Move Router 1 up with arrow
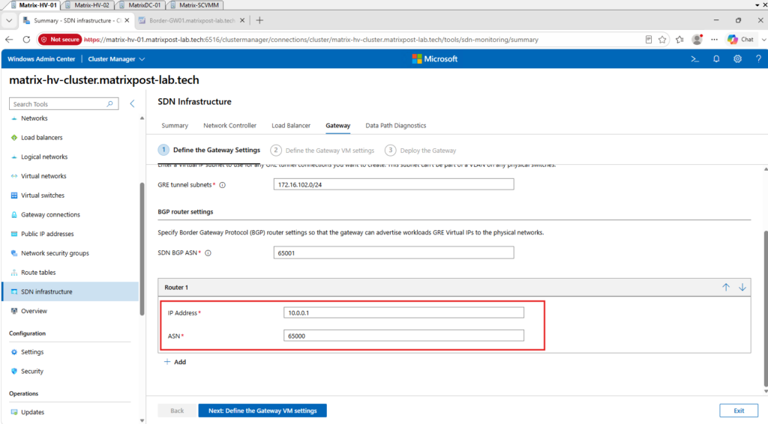 pos(726,287)
